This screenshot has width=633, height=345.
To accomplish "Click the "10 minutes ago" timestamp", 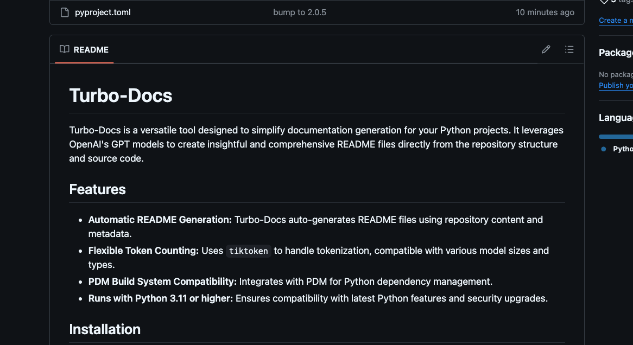I will coord(545,12).
